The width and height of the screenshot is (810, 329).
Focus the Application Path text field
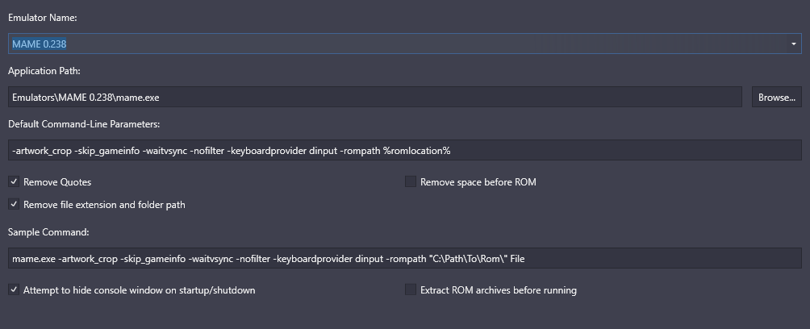pyautogui.click(x=375, y=97)
